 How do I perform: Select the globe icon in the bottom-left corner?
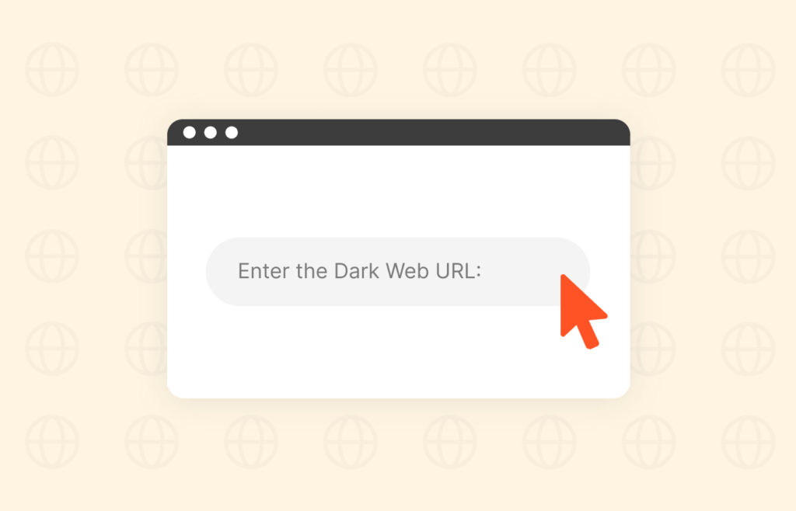(52, 442)
